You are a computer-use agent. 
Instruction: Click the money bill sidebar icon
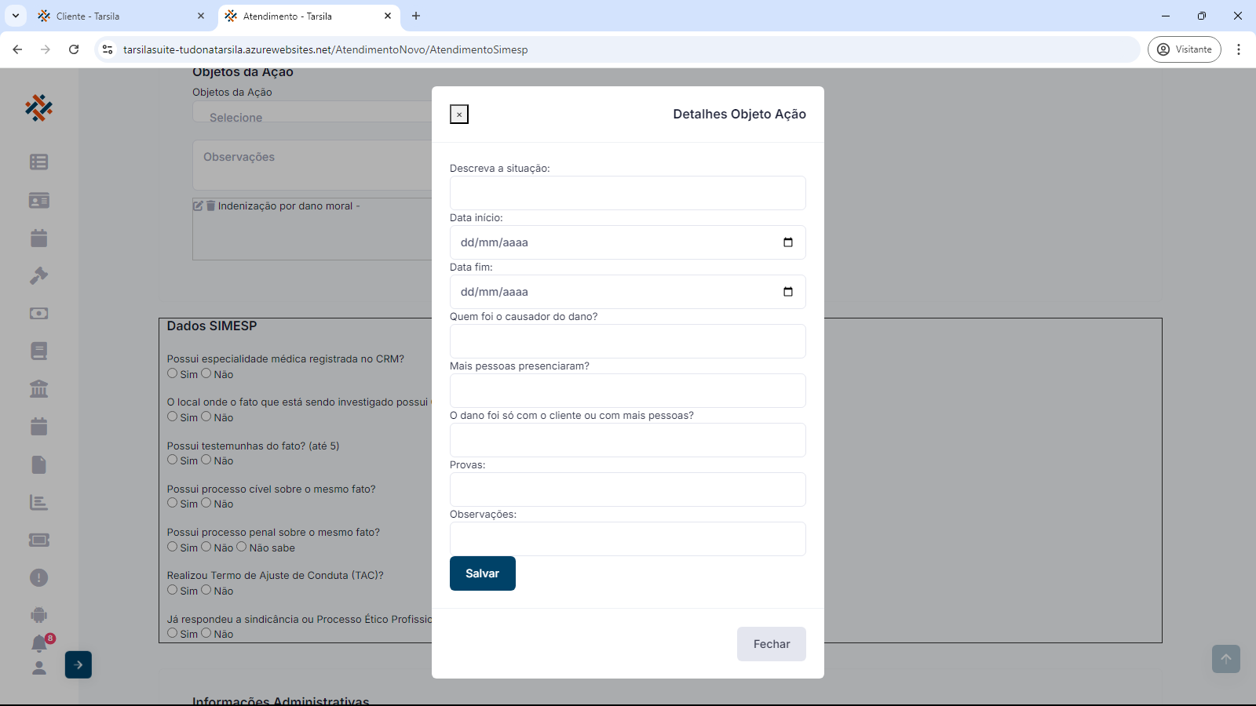(38, 313)
